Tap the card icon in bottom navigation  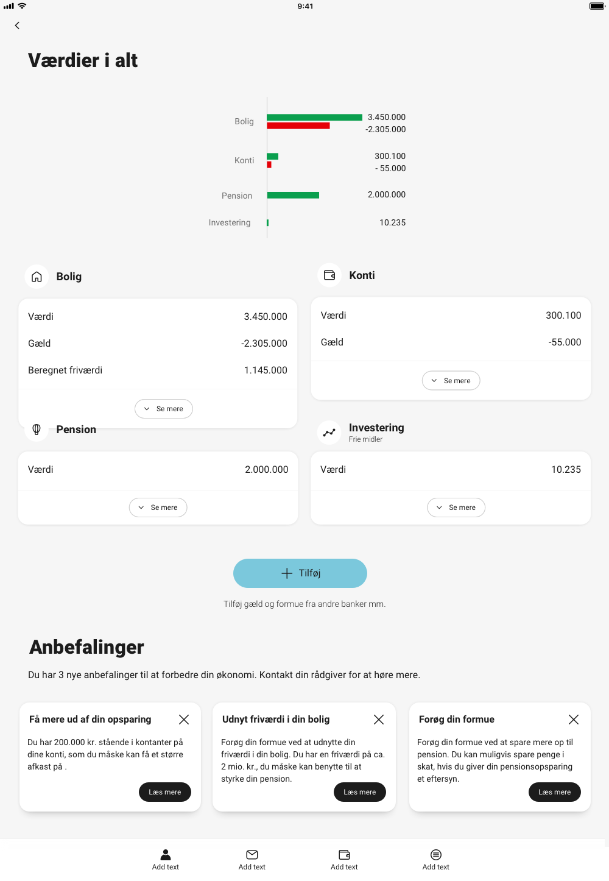[x=344, y=854]
